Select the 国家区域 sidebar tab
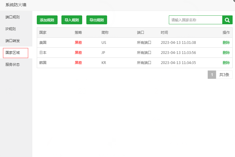Viewport: 235px width, 157px height. (13, 53)
